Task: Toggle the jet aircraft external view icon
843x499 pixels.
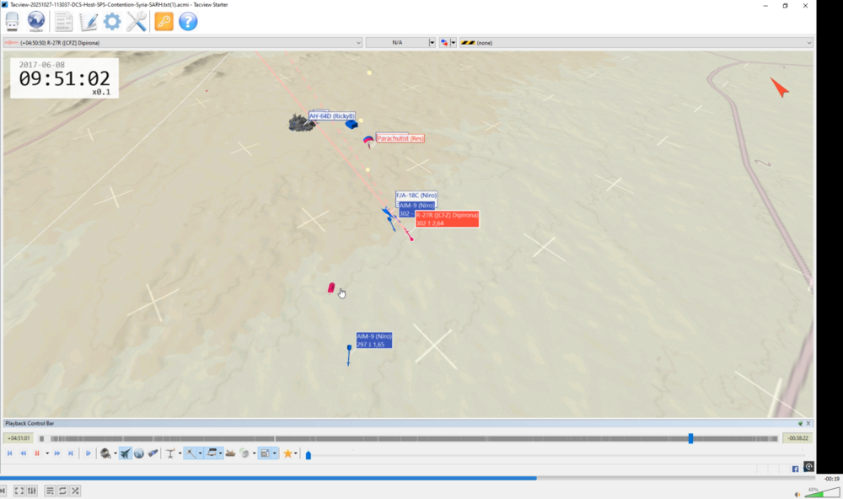Action: tap(126, 453)
